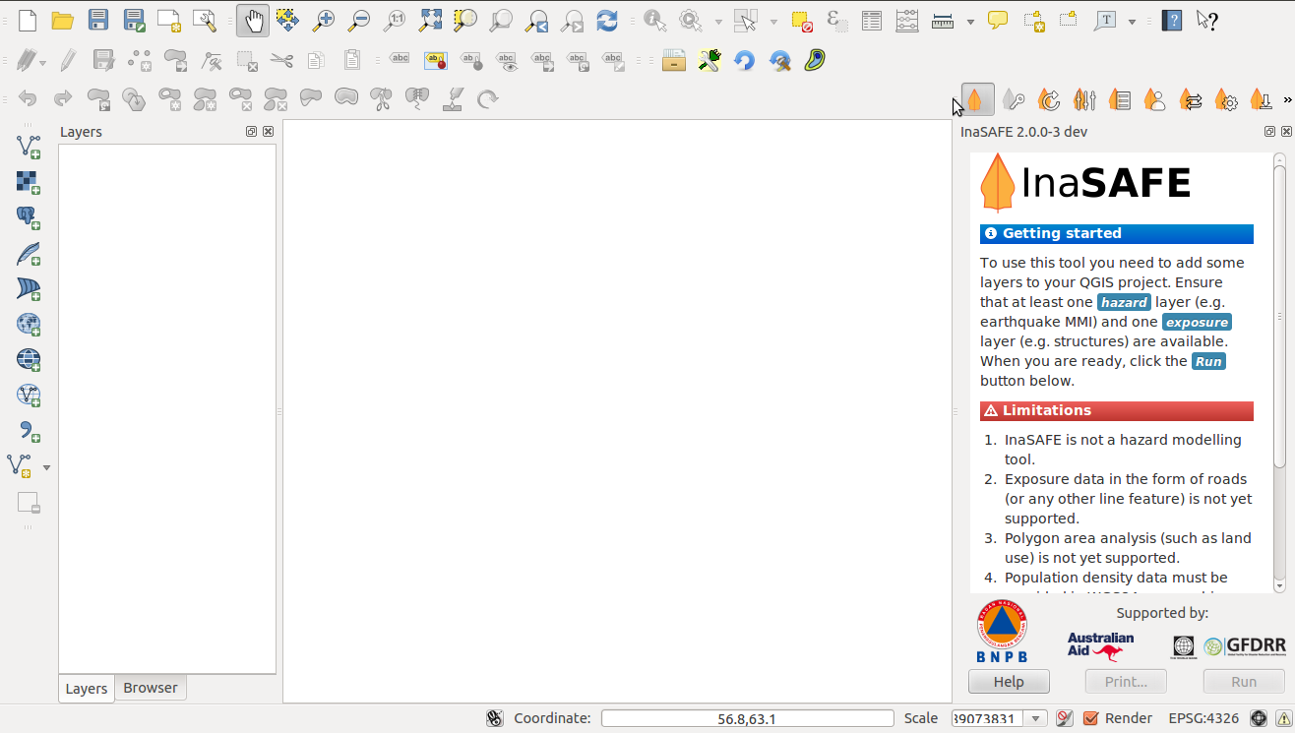Float the Layers panel

pyautogui.click(x=252, y=132)
